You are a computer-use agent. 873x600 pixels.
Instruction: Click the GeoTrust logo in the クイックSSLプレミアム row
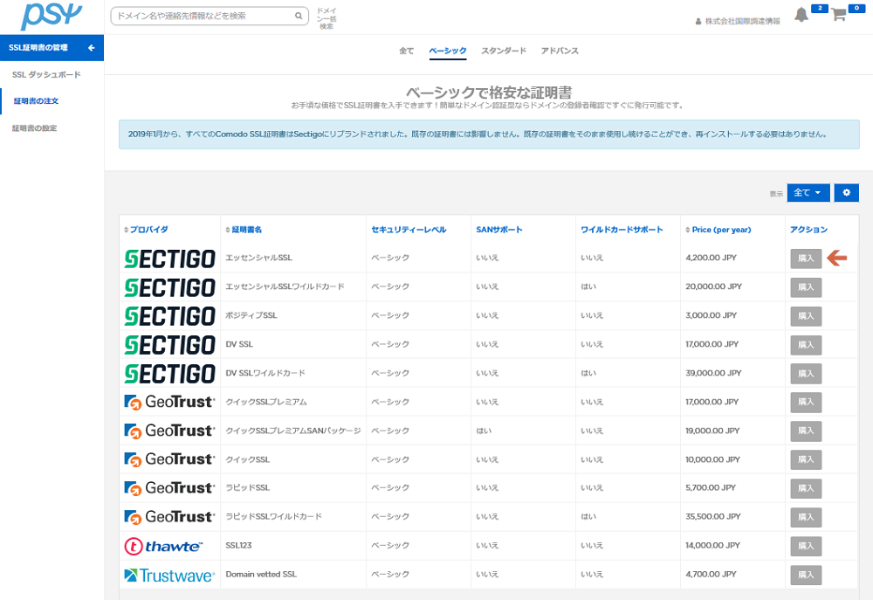pyautogui.click(x=168, y=402)
